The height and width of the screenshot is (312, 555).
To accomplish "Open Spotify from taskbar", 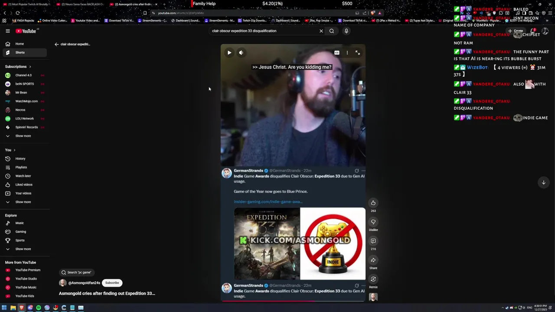I will tap(39, 308).
